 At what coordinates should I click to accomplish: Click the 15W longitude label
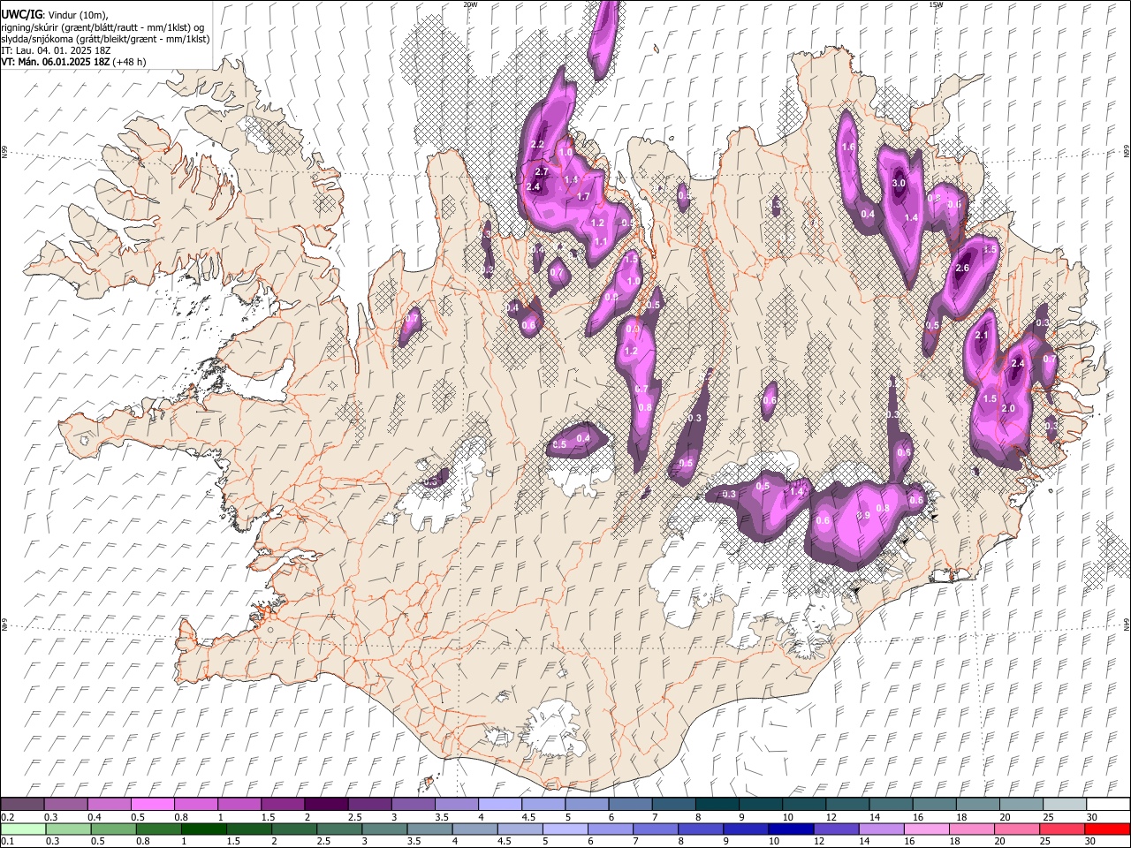[x=937, y=4]
